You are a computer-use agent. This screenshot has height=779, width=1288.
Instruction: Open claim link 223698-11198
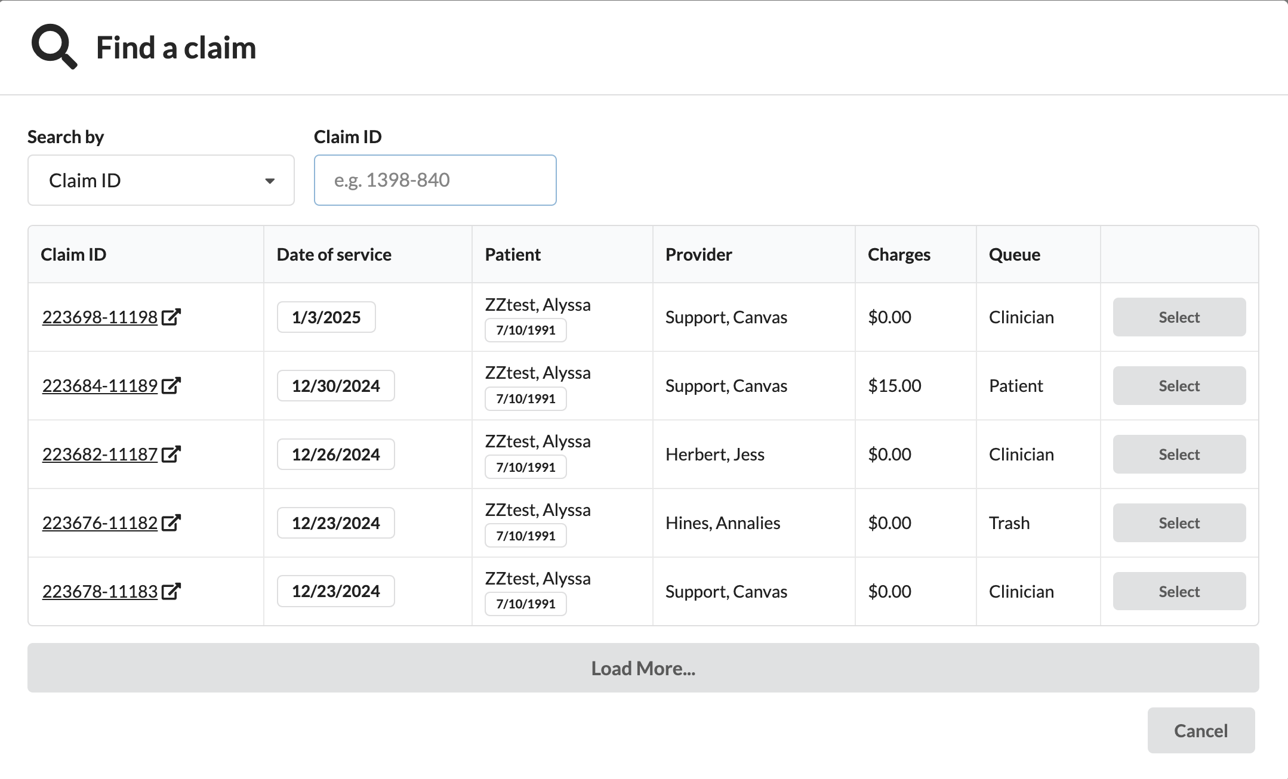pyautogui.click(x=100, y=317)
